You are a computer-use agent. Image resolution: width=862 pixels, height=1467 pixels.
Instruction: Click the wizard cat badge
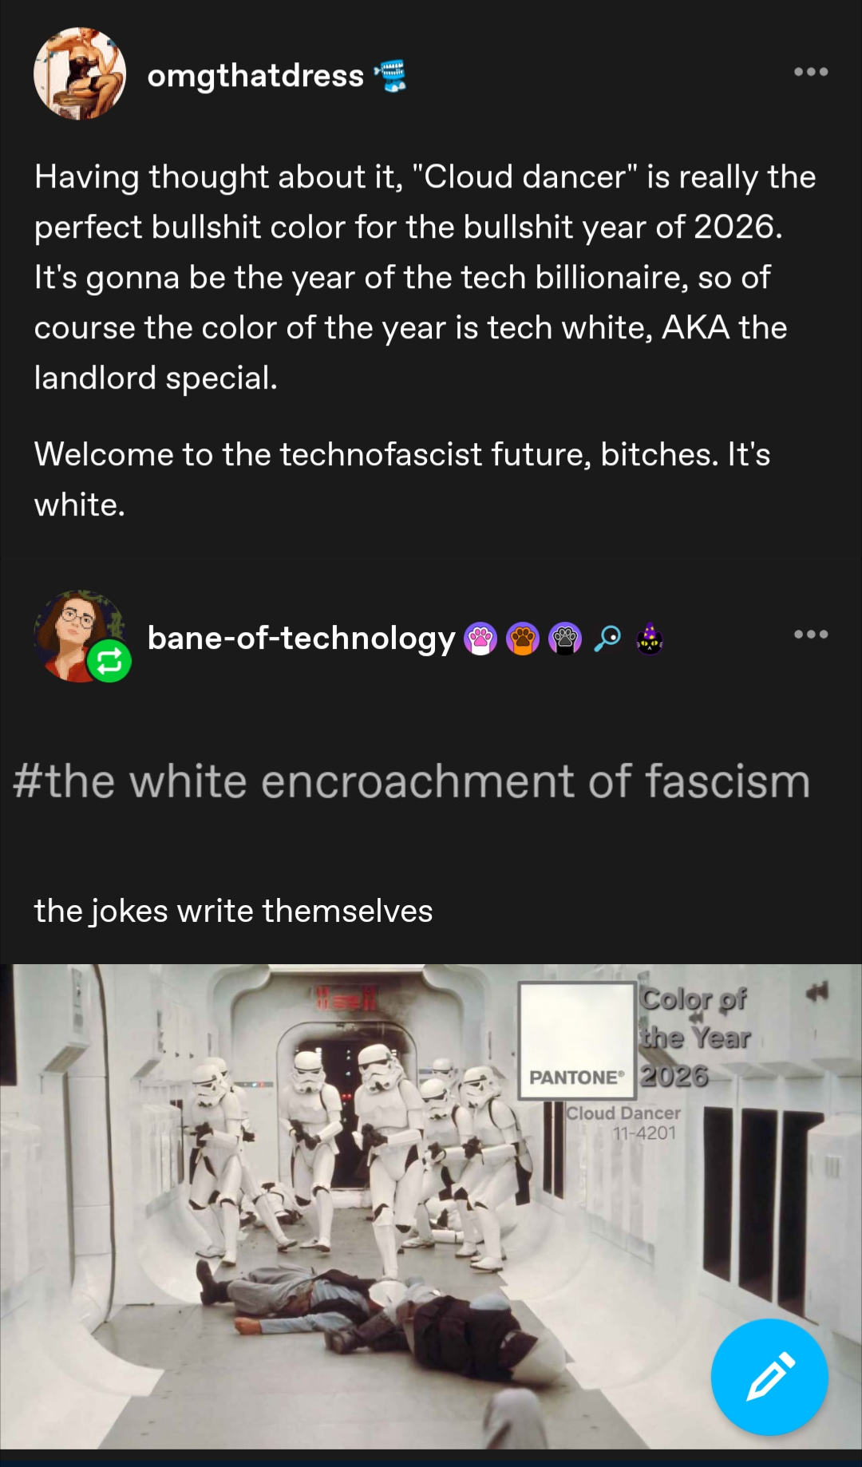click(x=650, y=639)
